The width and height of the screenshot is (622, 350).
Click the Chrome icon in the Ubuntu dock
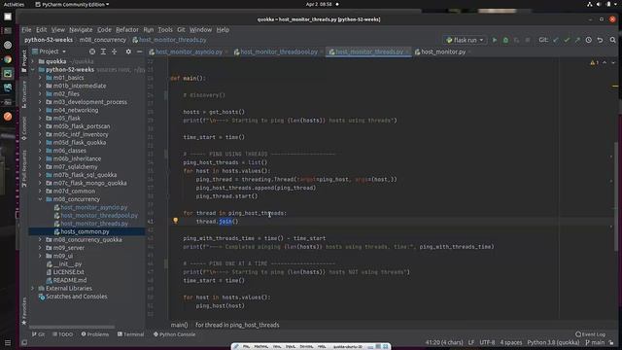pos(8,59)
